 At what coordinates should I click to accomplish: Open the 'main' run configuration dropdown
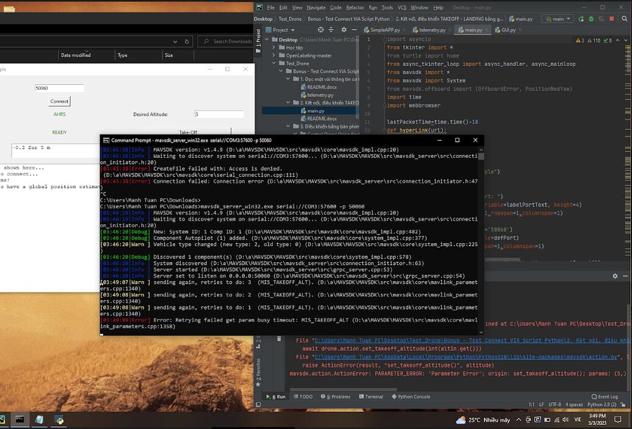pos(557,19)
